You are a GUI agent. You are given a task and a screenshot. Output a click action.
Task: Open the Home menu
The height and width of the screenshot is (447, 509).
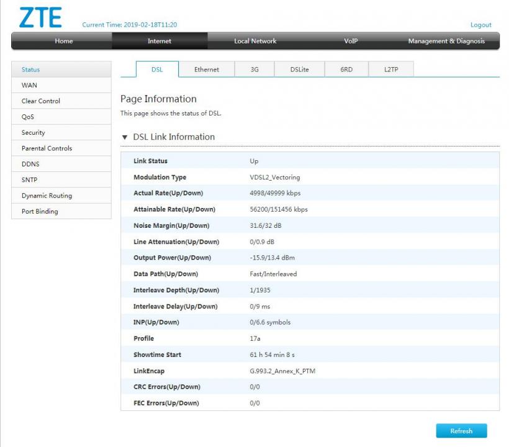(63, 41)
